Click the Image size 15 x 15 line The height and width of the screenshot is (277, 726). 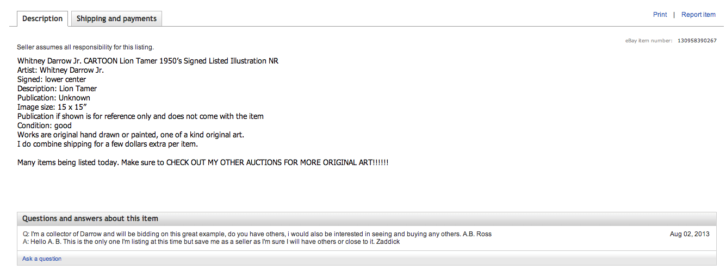(52, 107)
